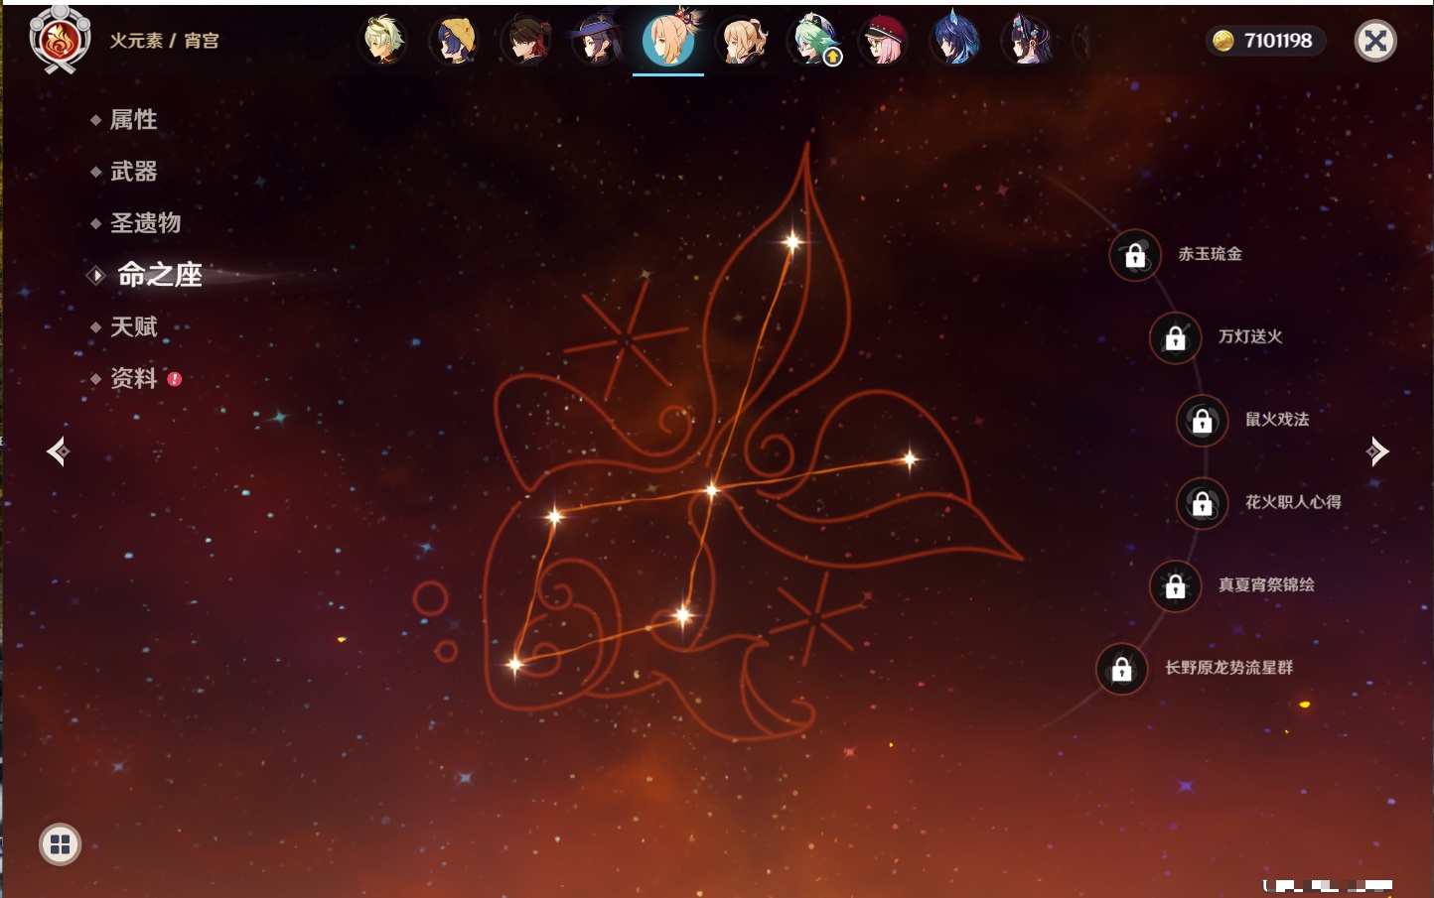Open the grid menu button at bottom-left
This screenshot has width=1434, height=898.
[x=60, y=844]
